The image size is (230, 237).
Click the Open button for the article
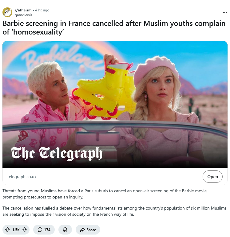212,177
